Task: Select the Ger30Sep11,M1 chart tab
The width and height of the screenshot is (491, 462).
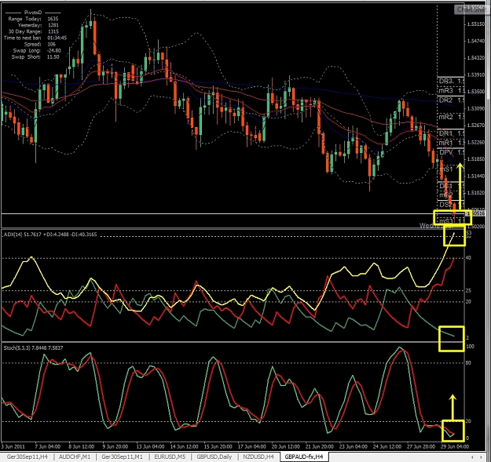Action: tap(122, 457)
